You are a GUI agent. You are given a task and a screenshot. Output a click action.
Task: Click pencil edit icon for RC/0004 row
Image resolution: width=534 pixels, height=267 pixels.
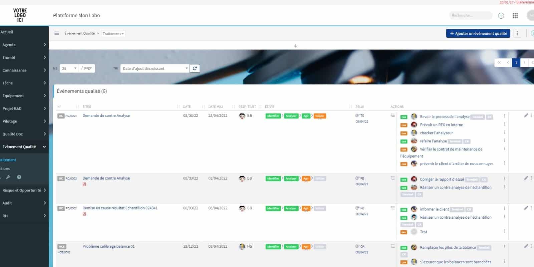[526, 115]
